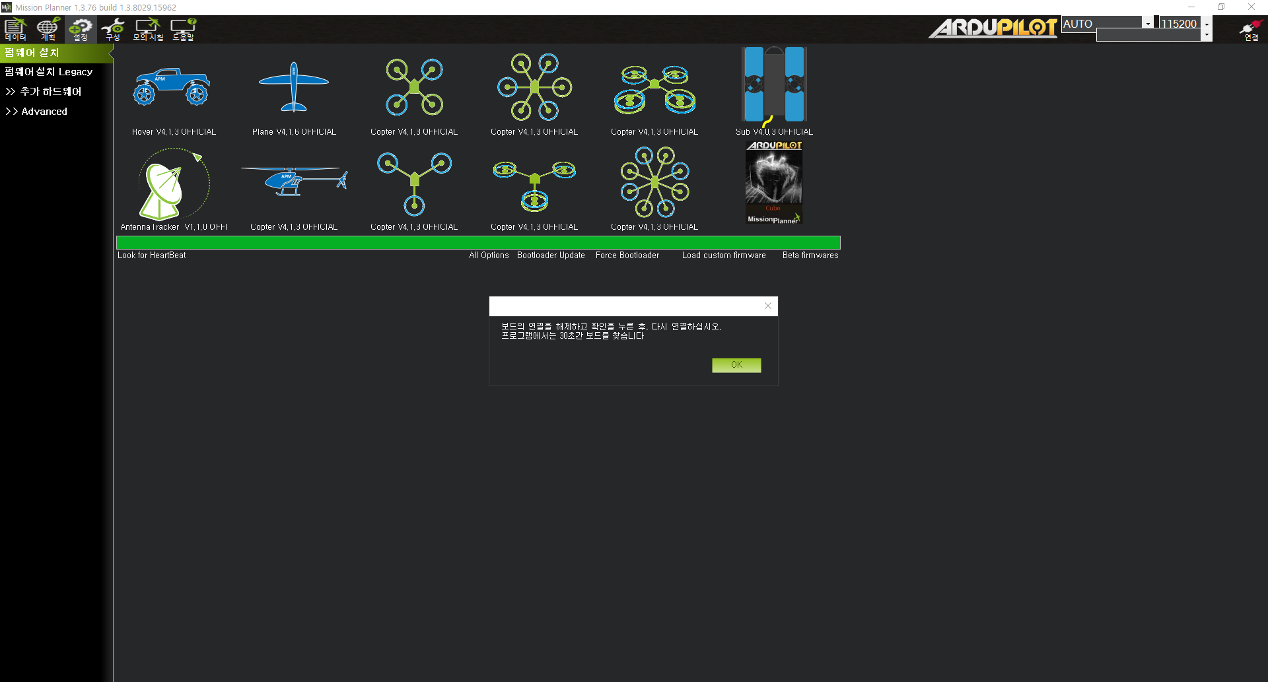Expand the 추가 하드웨어 menu
The image size is (1268, 682).
[44, 91]
